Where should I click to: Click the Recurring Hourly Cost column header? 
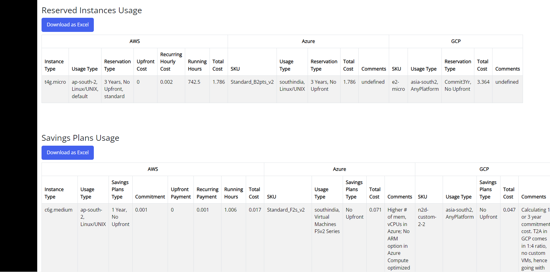pos(171,62)
